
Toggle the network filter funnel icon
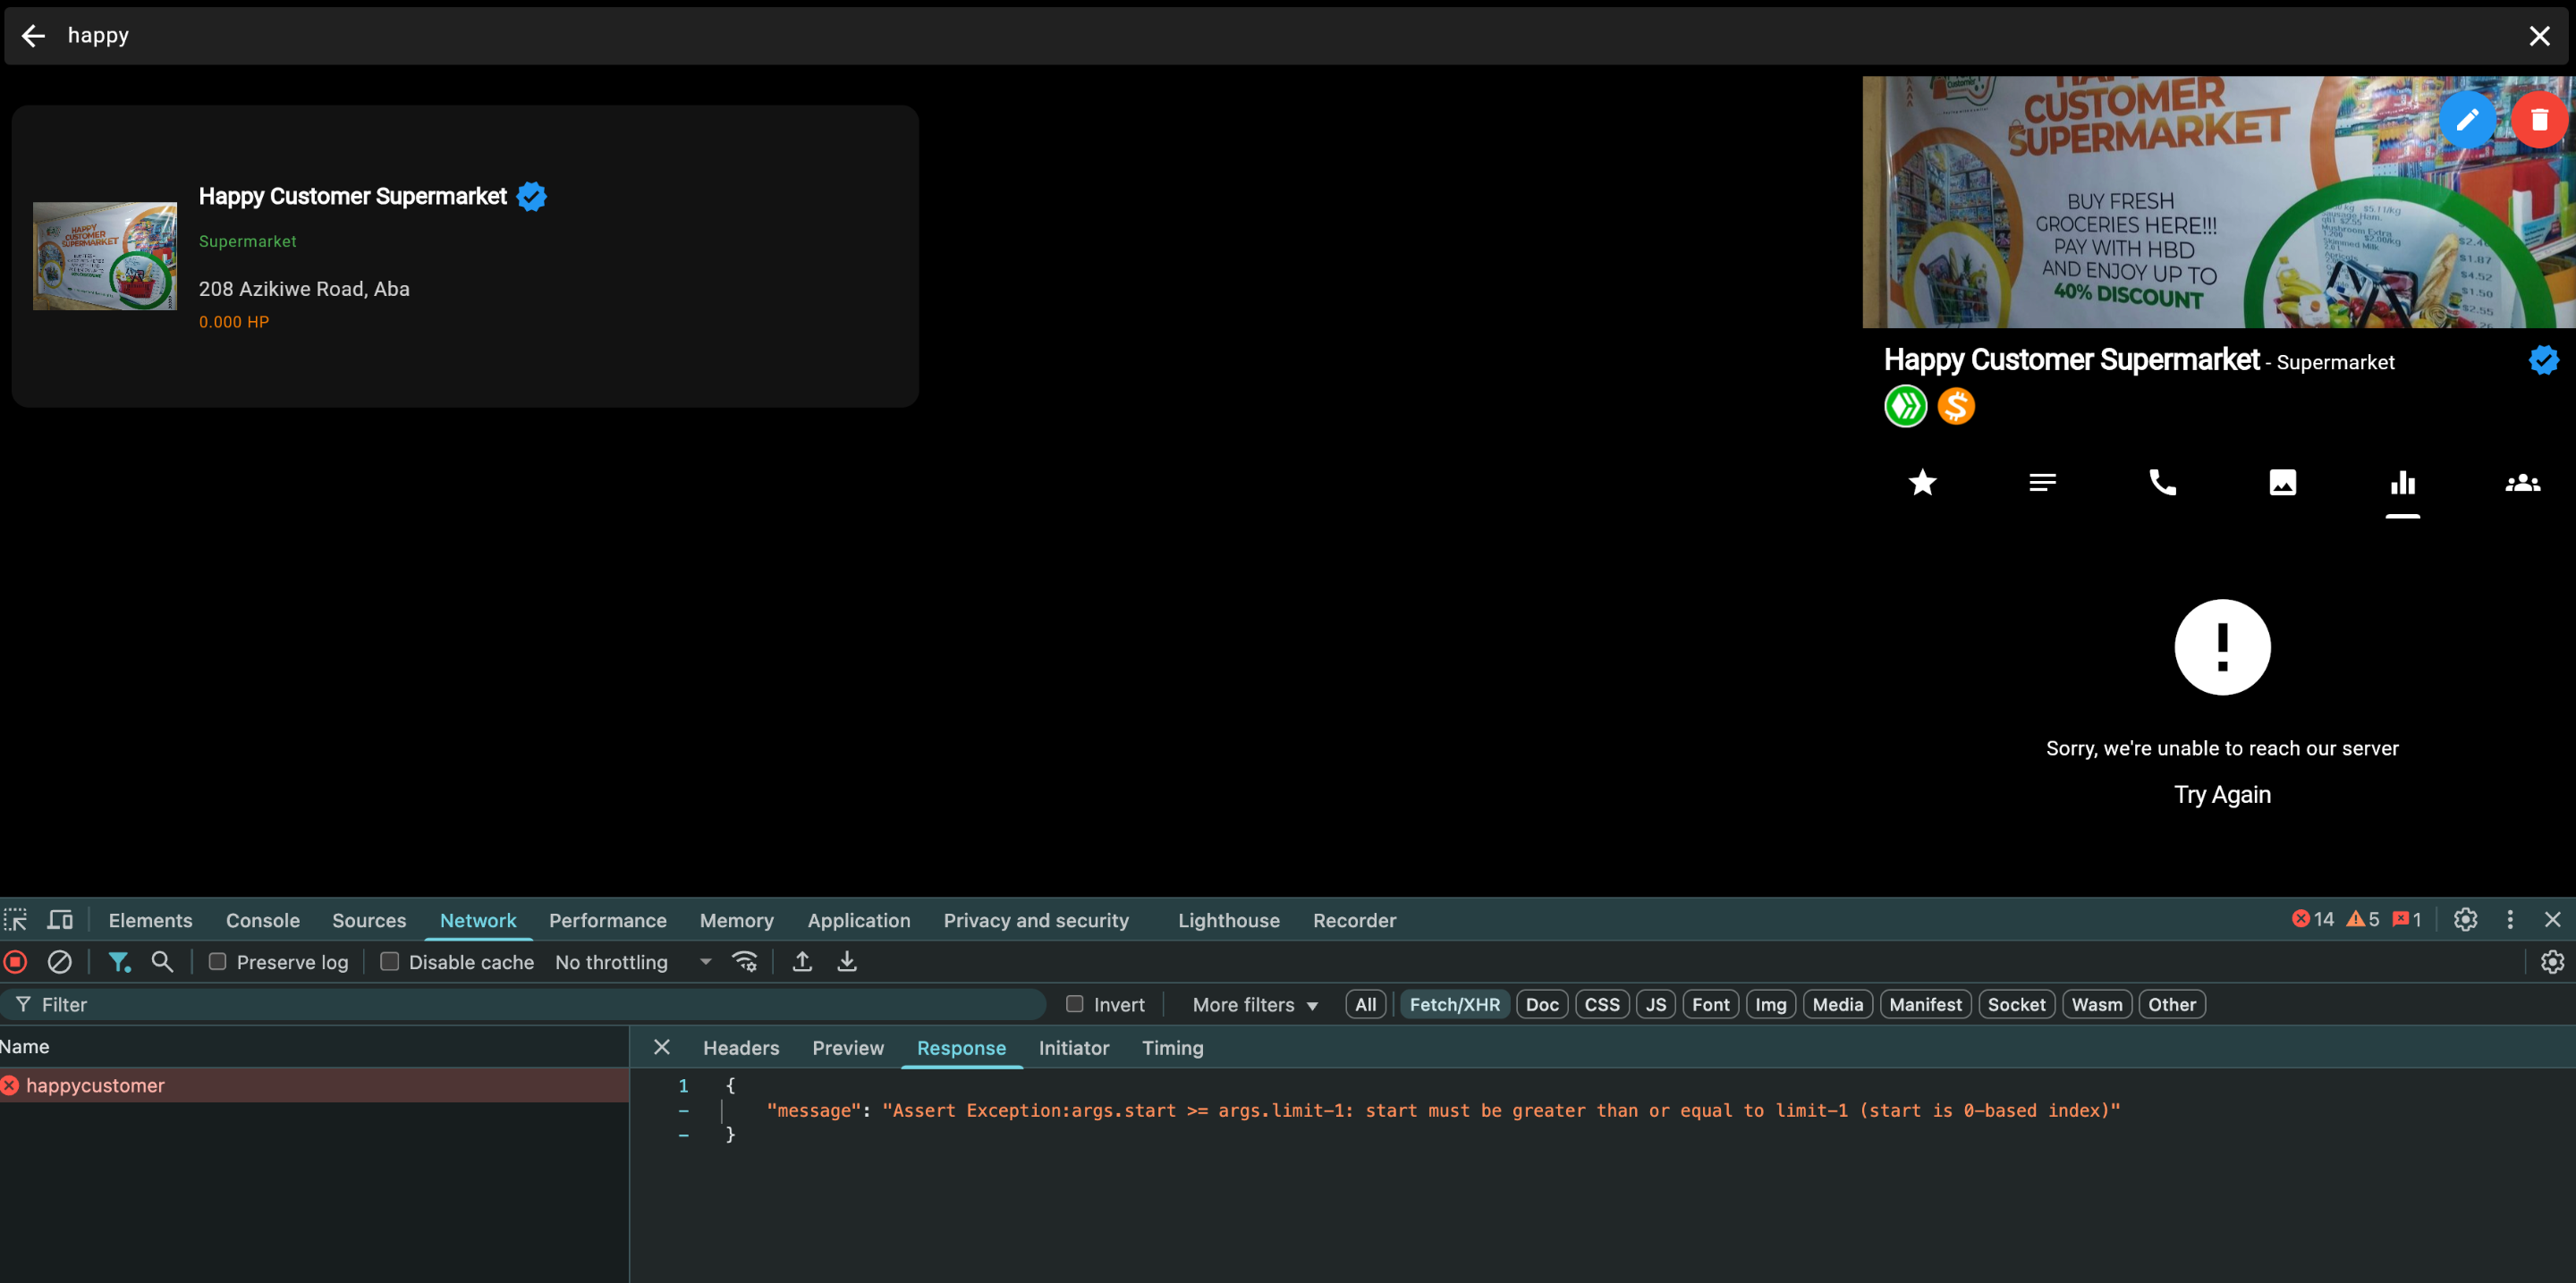click(119, 962)
